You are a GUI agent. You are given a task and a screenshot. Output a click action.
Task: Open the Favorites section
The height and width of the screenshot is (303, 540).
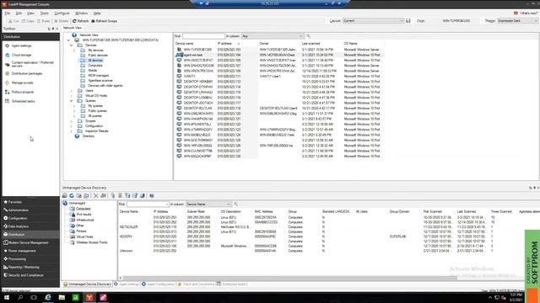(x=30, y=202)
